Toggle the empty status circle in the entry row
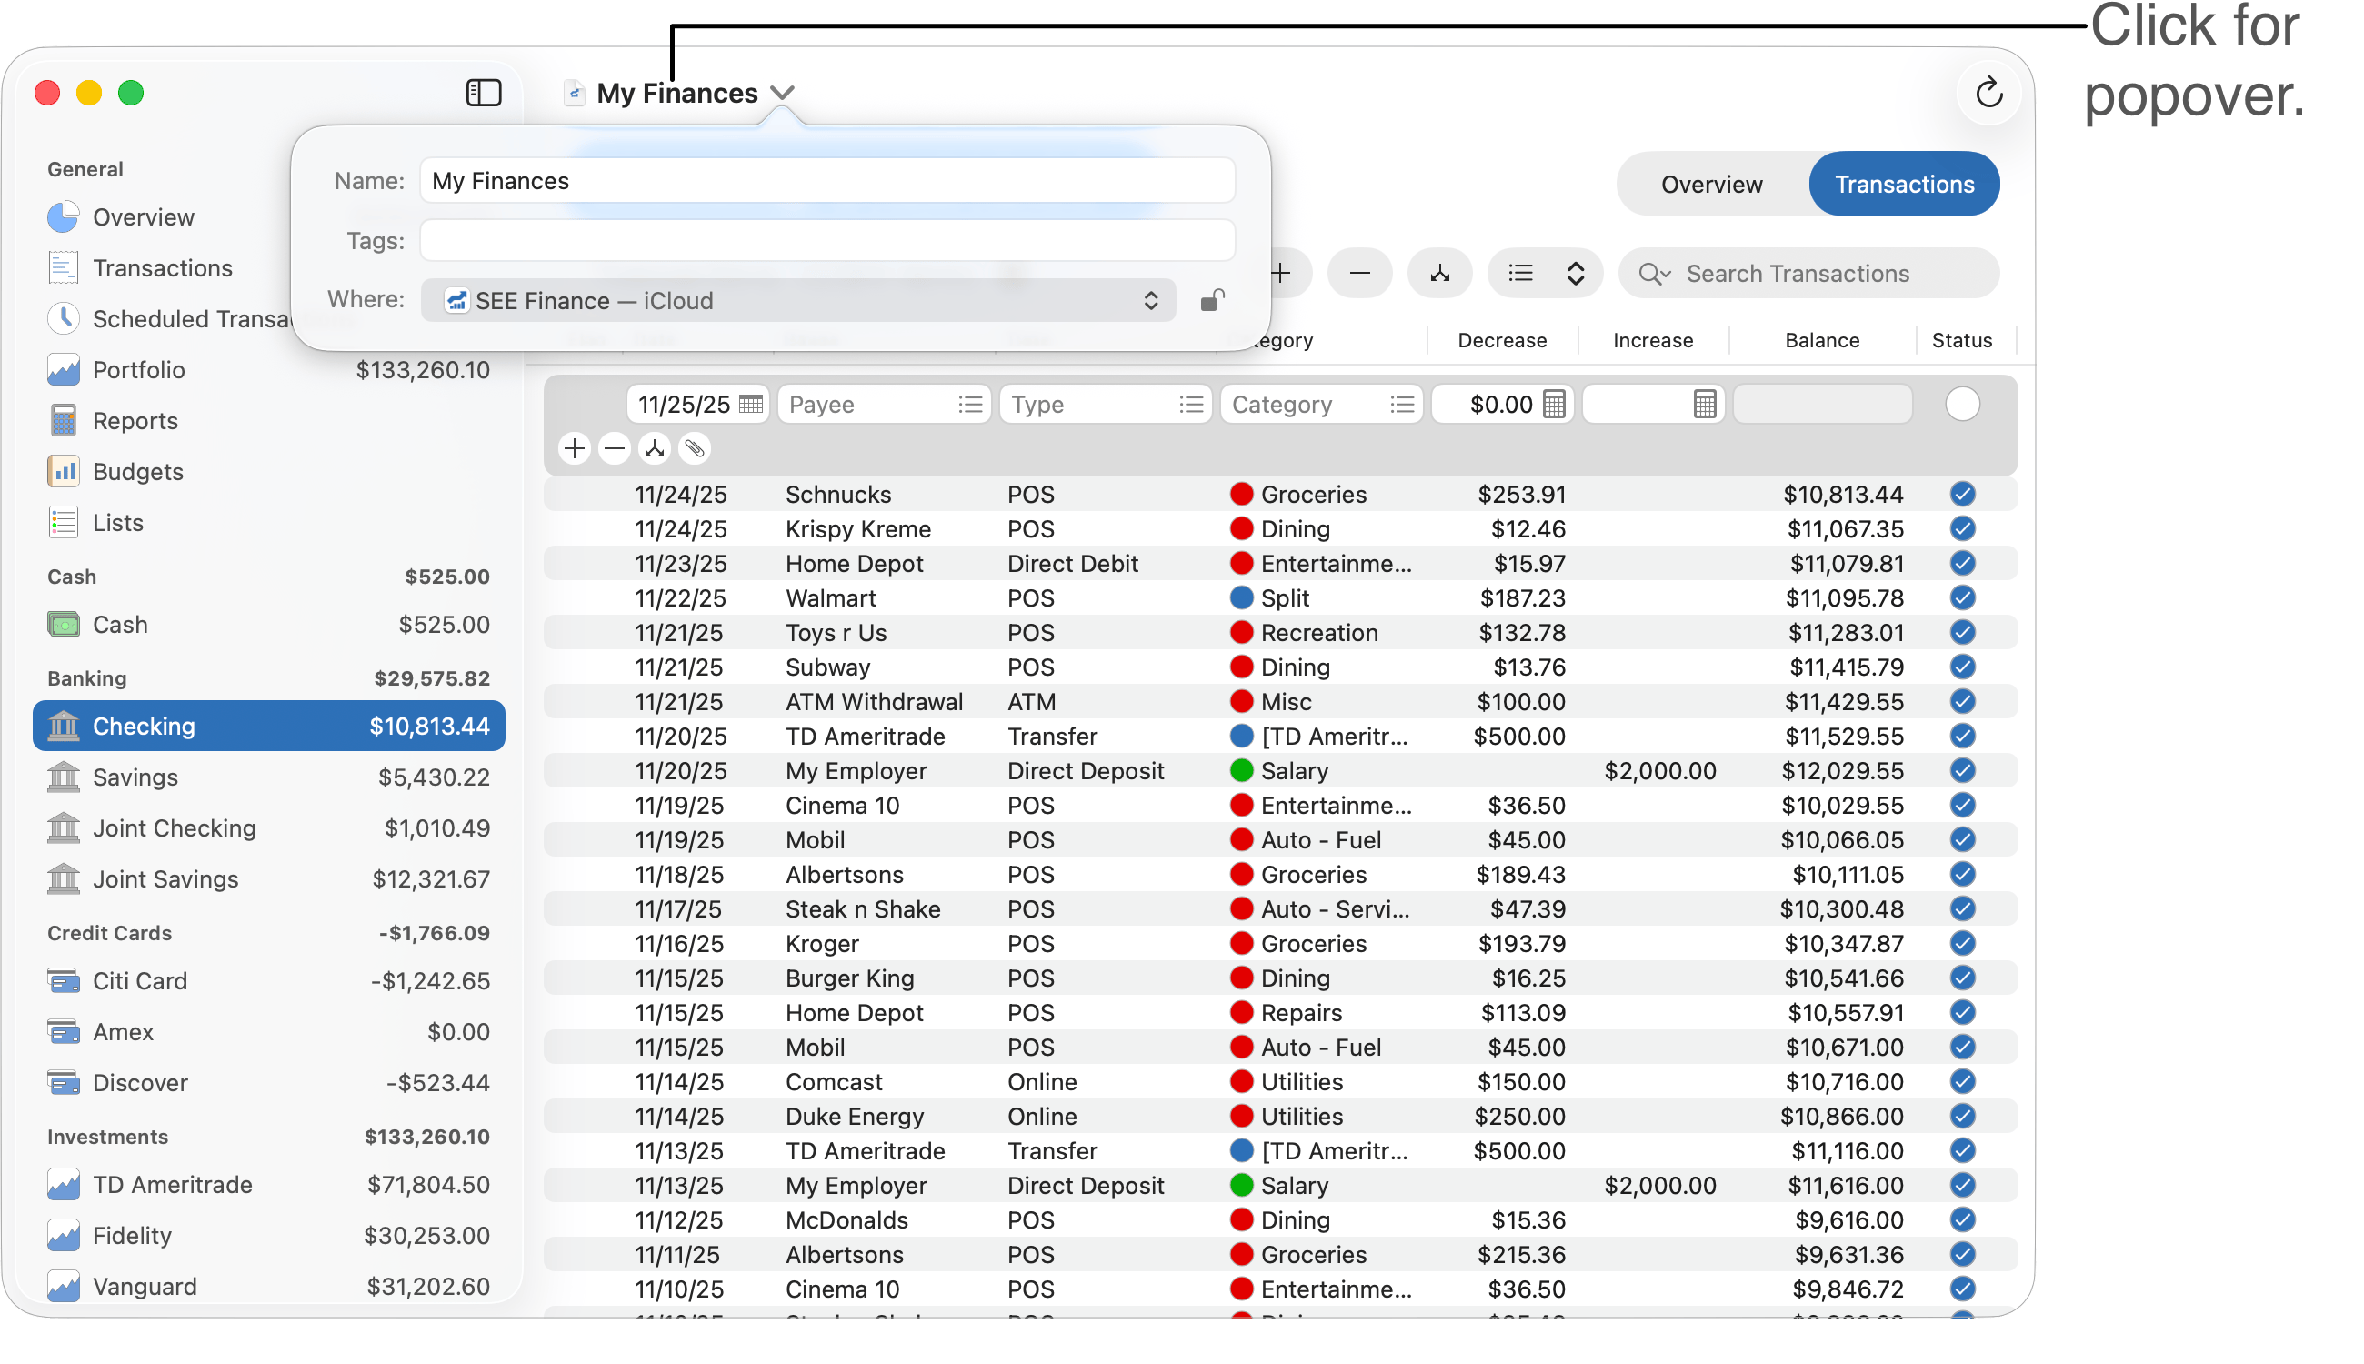This screenshot has height=1364, width=2364. 1963,404
